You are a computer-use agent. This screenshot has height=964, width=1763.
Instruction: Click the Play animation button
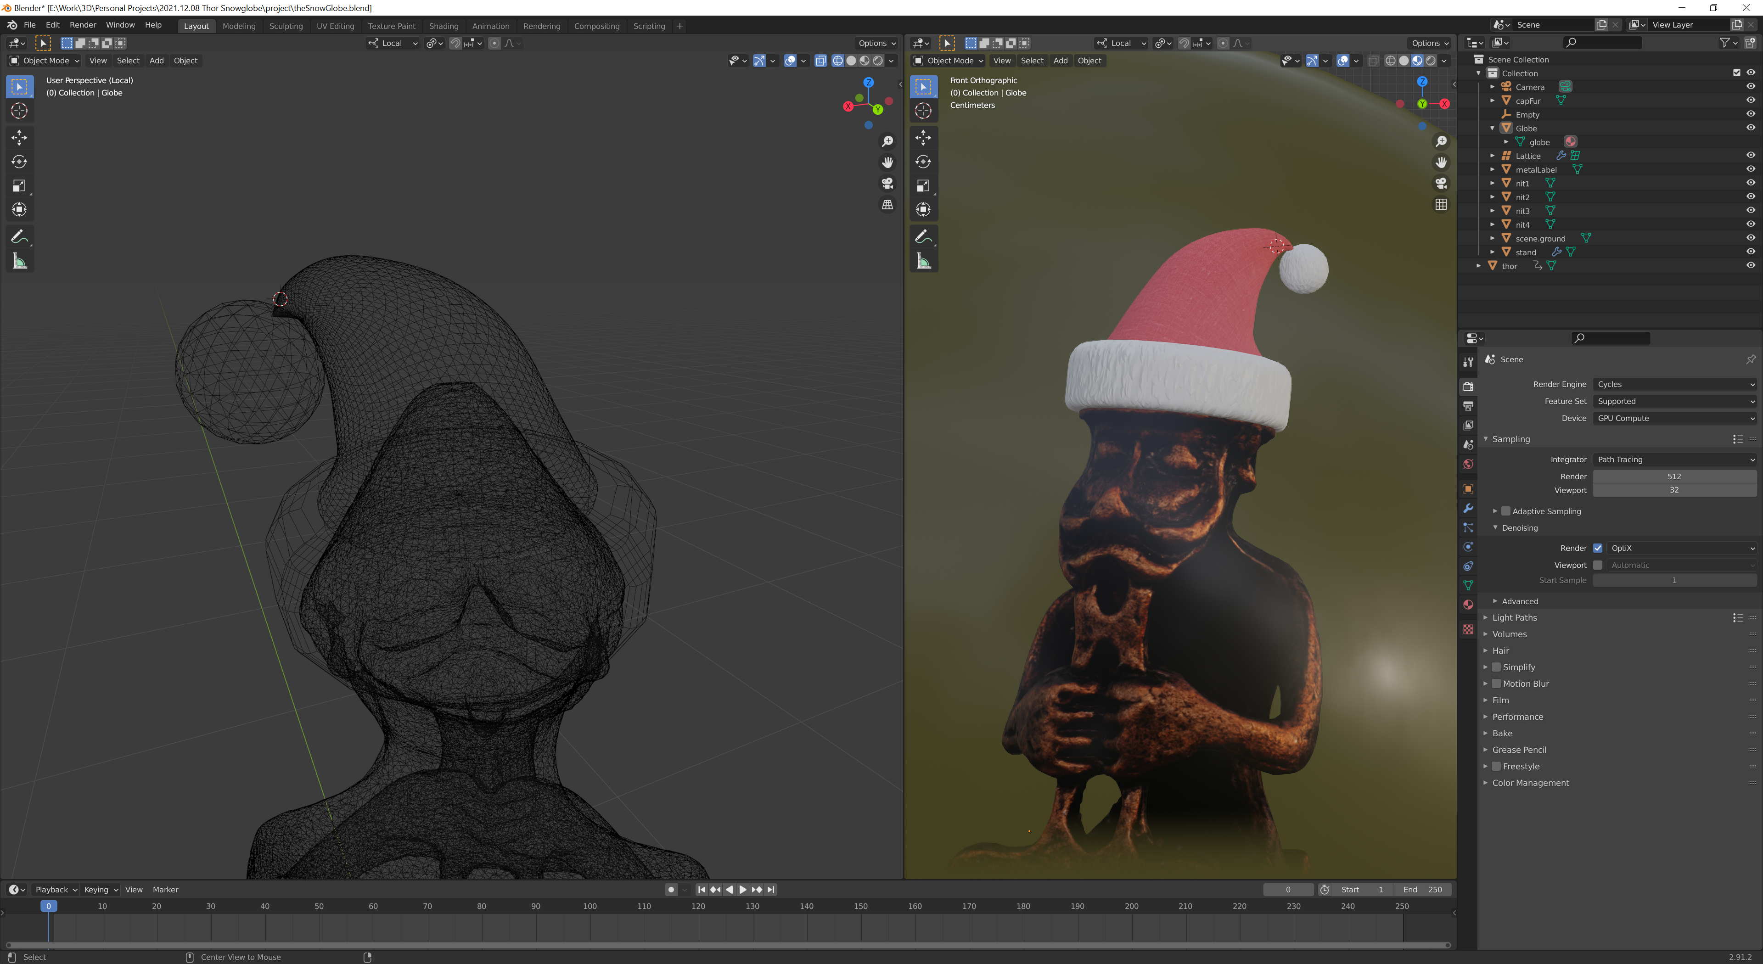[742, 890]
